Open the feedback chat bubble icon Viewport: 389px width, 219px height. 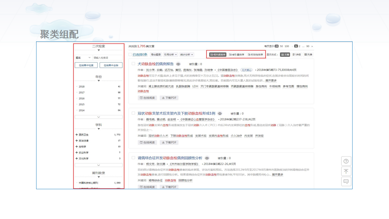[x=346, y=182]
